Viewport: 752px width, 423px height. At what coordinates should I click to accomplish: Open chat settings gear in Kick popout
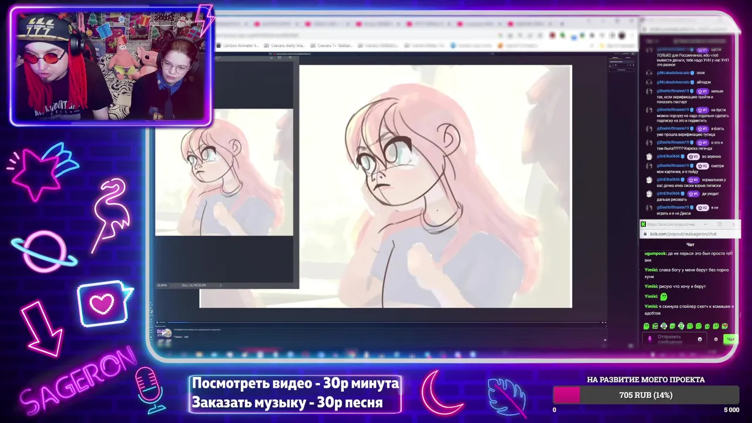(x=716, y=339)
